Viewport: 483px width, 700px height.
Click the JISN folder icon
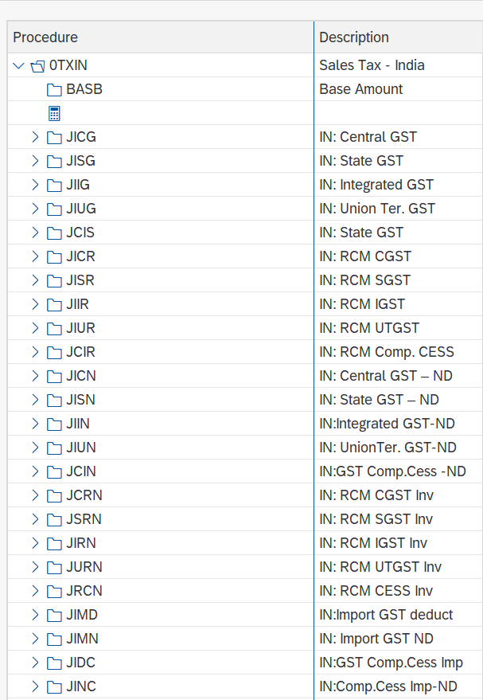click(x=54, y=400)
